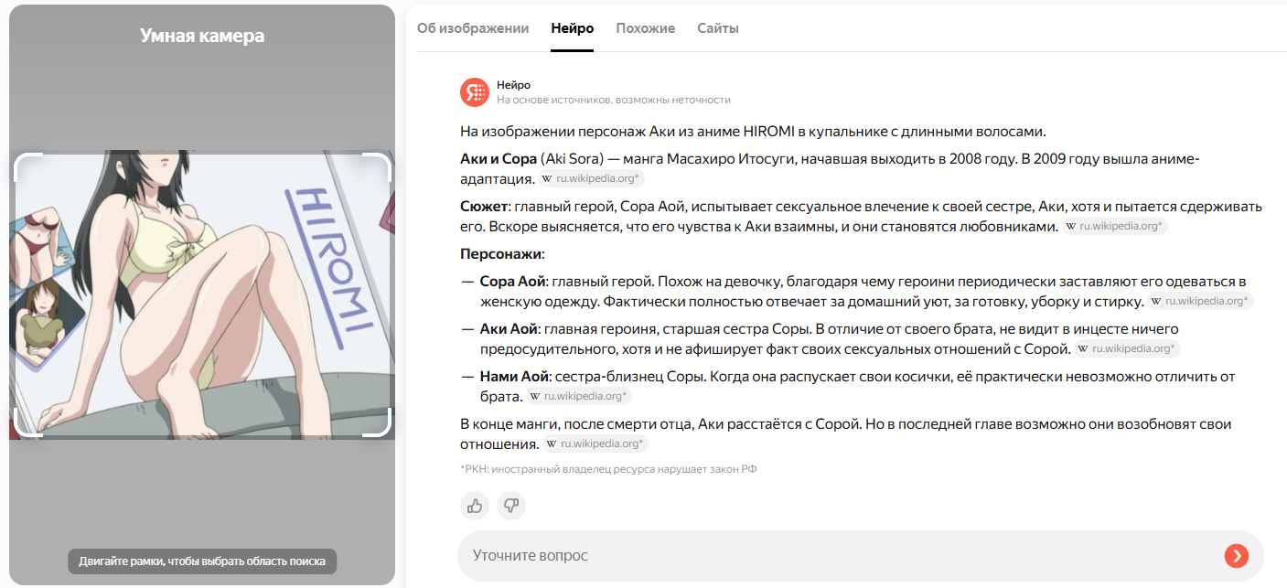The width and height of the screenshot is (1287, 588).
Task: Open wikipedia source link after отличить от брата
Action: 579,397
